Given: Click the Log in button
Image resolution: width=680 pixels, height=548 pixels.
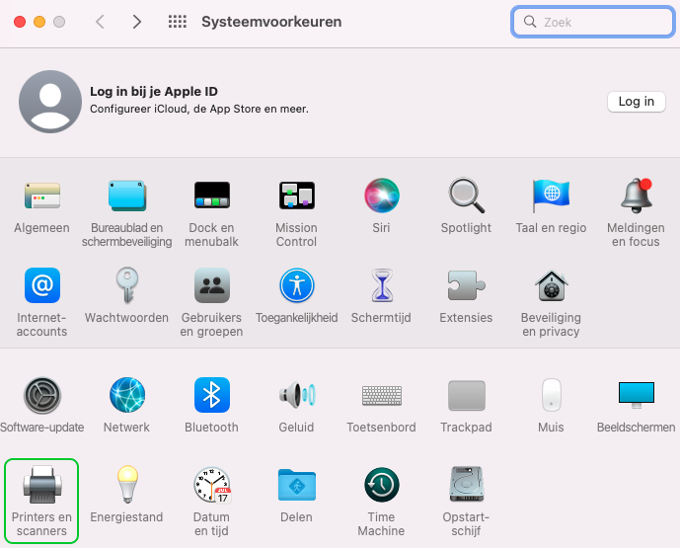Looking at the screenshot, I should [636, 102].
